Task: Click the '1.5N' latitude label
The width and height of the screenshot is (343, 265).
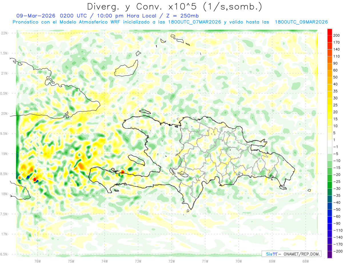Action: 4,53
